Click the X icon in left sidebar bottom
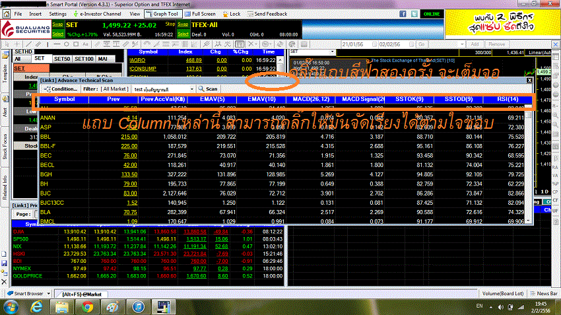561x315 pixels. pyautogui.click(x=5, y=282)
